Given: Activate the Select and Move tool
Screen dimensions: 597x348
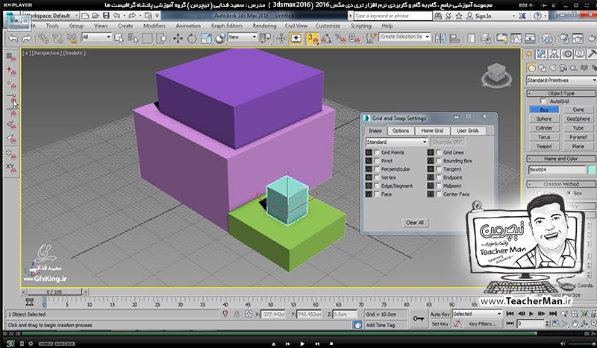Looking at the screenshot, I should (178, 38).
